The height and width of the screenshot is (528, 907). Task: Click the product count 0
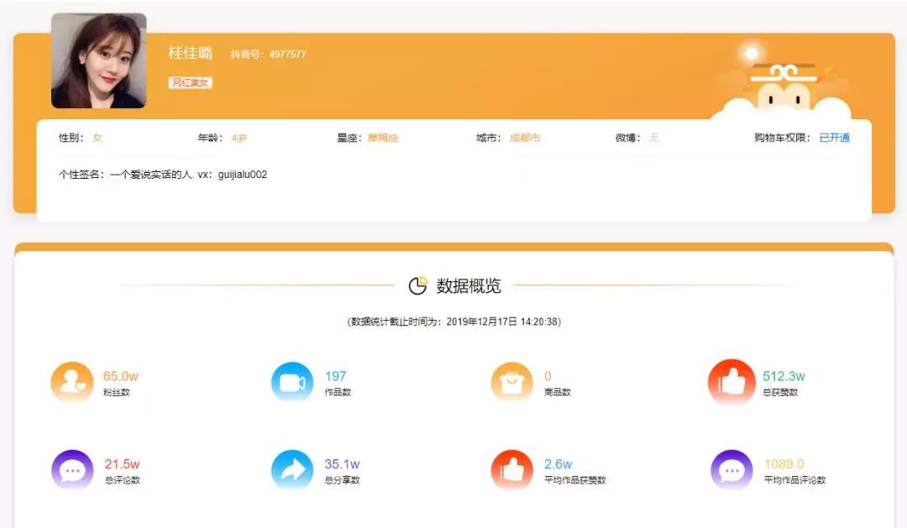pos(548,376)
